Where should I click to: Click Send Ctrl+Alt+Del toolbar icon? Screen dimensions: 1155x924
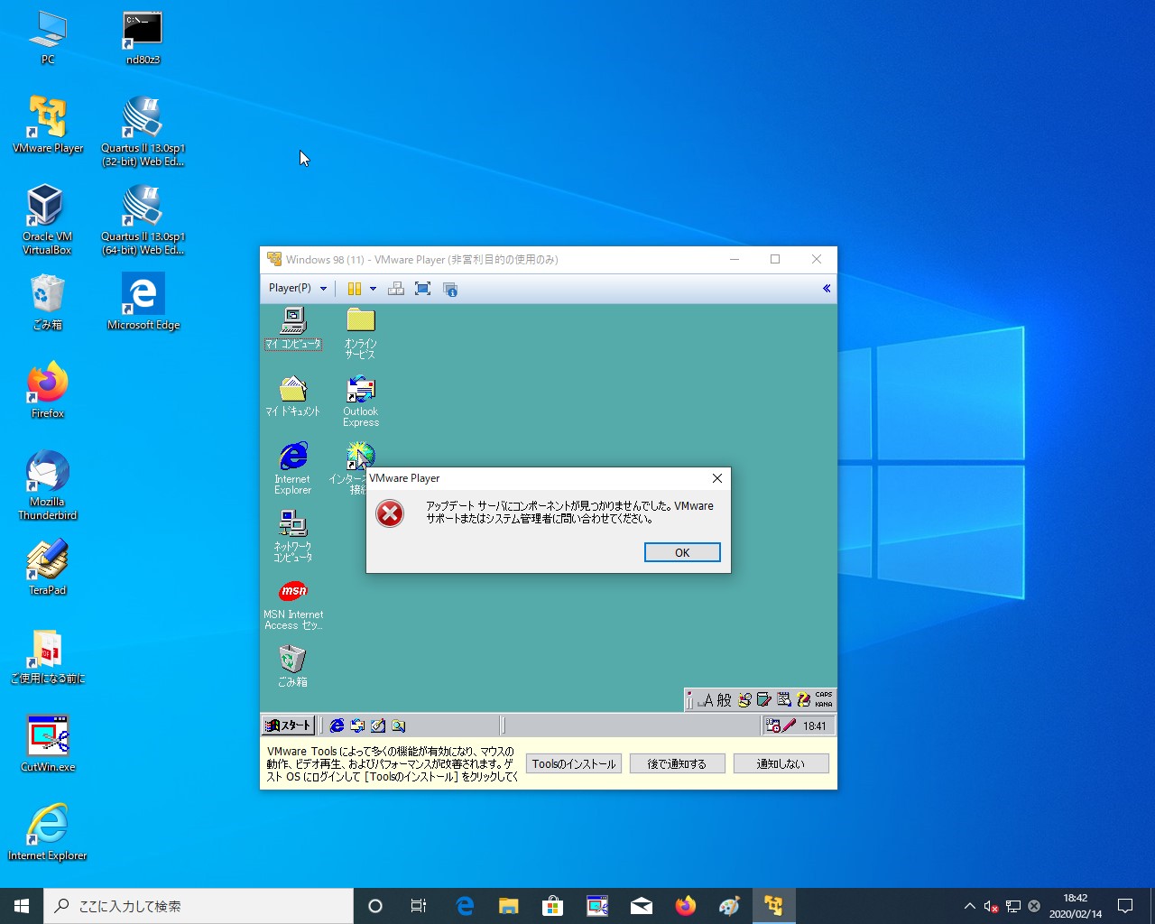(x=395, y=289)
